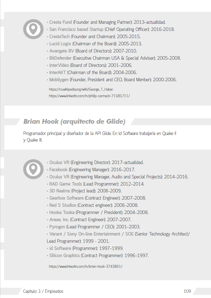
Task: Click the Brian Hook (arquitecto de Glide) heading
Action: 74,122
